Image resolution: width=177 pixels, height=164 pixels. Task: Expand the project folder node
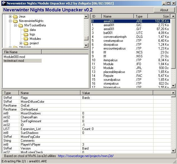click(x=21, y=43)
